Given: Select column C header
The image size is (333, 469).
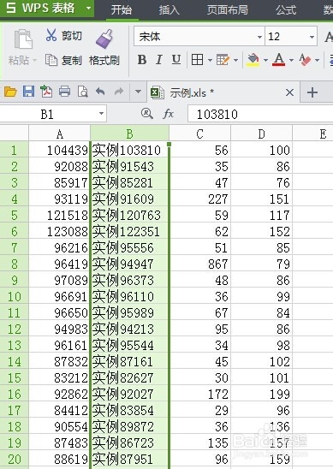Looking at the screenshot, I should pyautogui.click(x=199, y=134).
